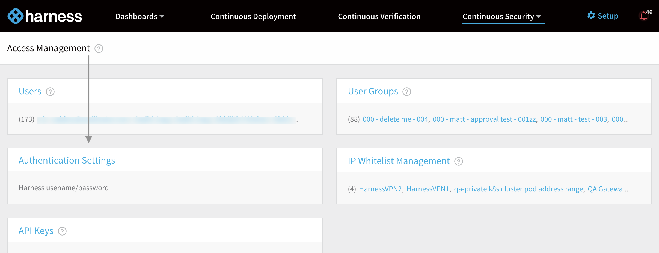Click the Setup gear icon
659x253 pixels.
click(591, 16)
